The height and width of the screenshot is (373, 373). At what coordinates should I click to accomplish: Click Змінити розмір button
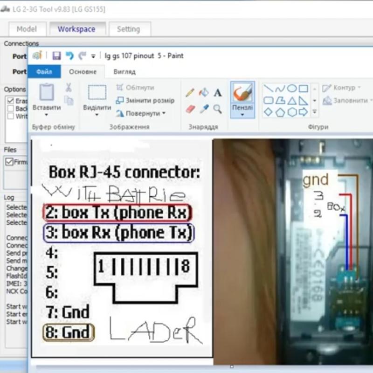click(x=145, y=100)
